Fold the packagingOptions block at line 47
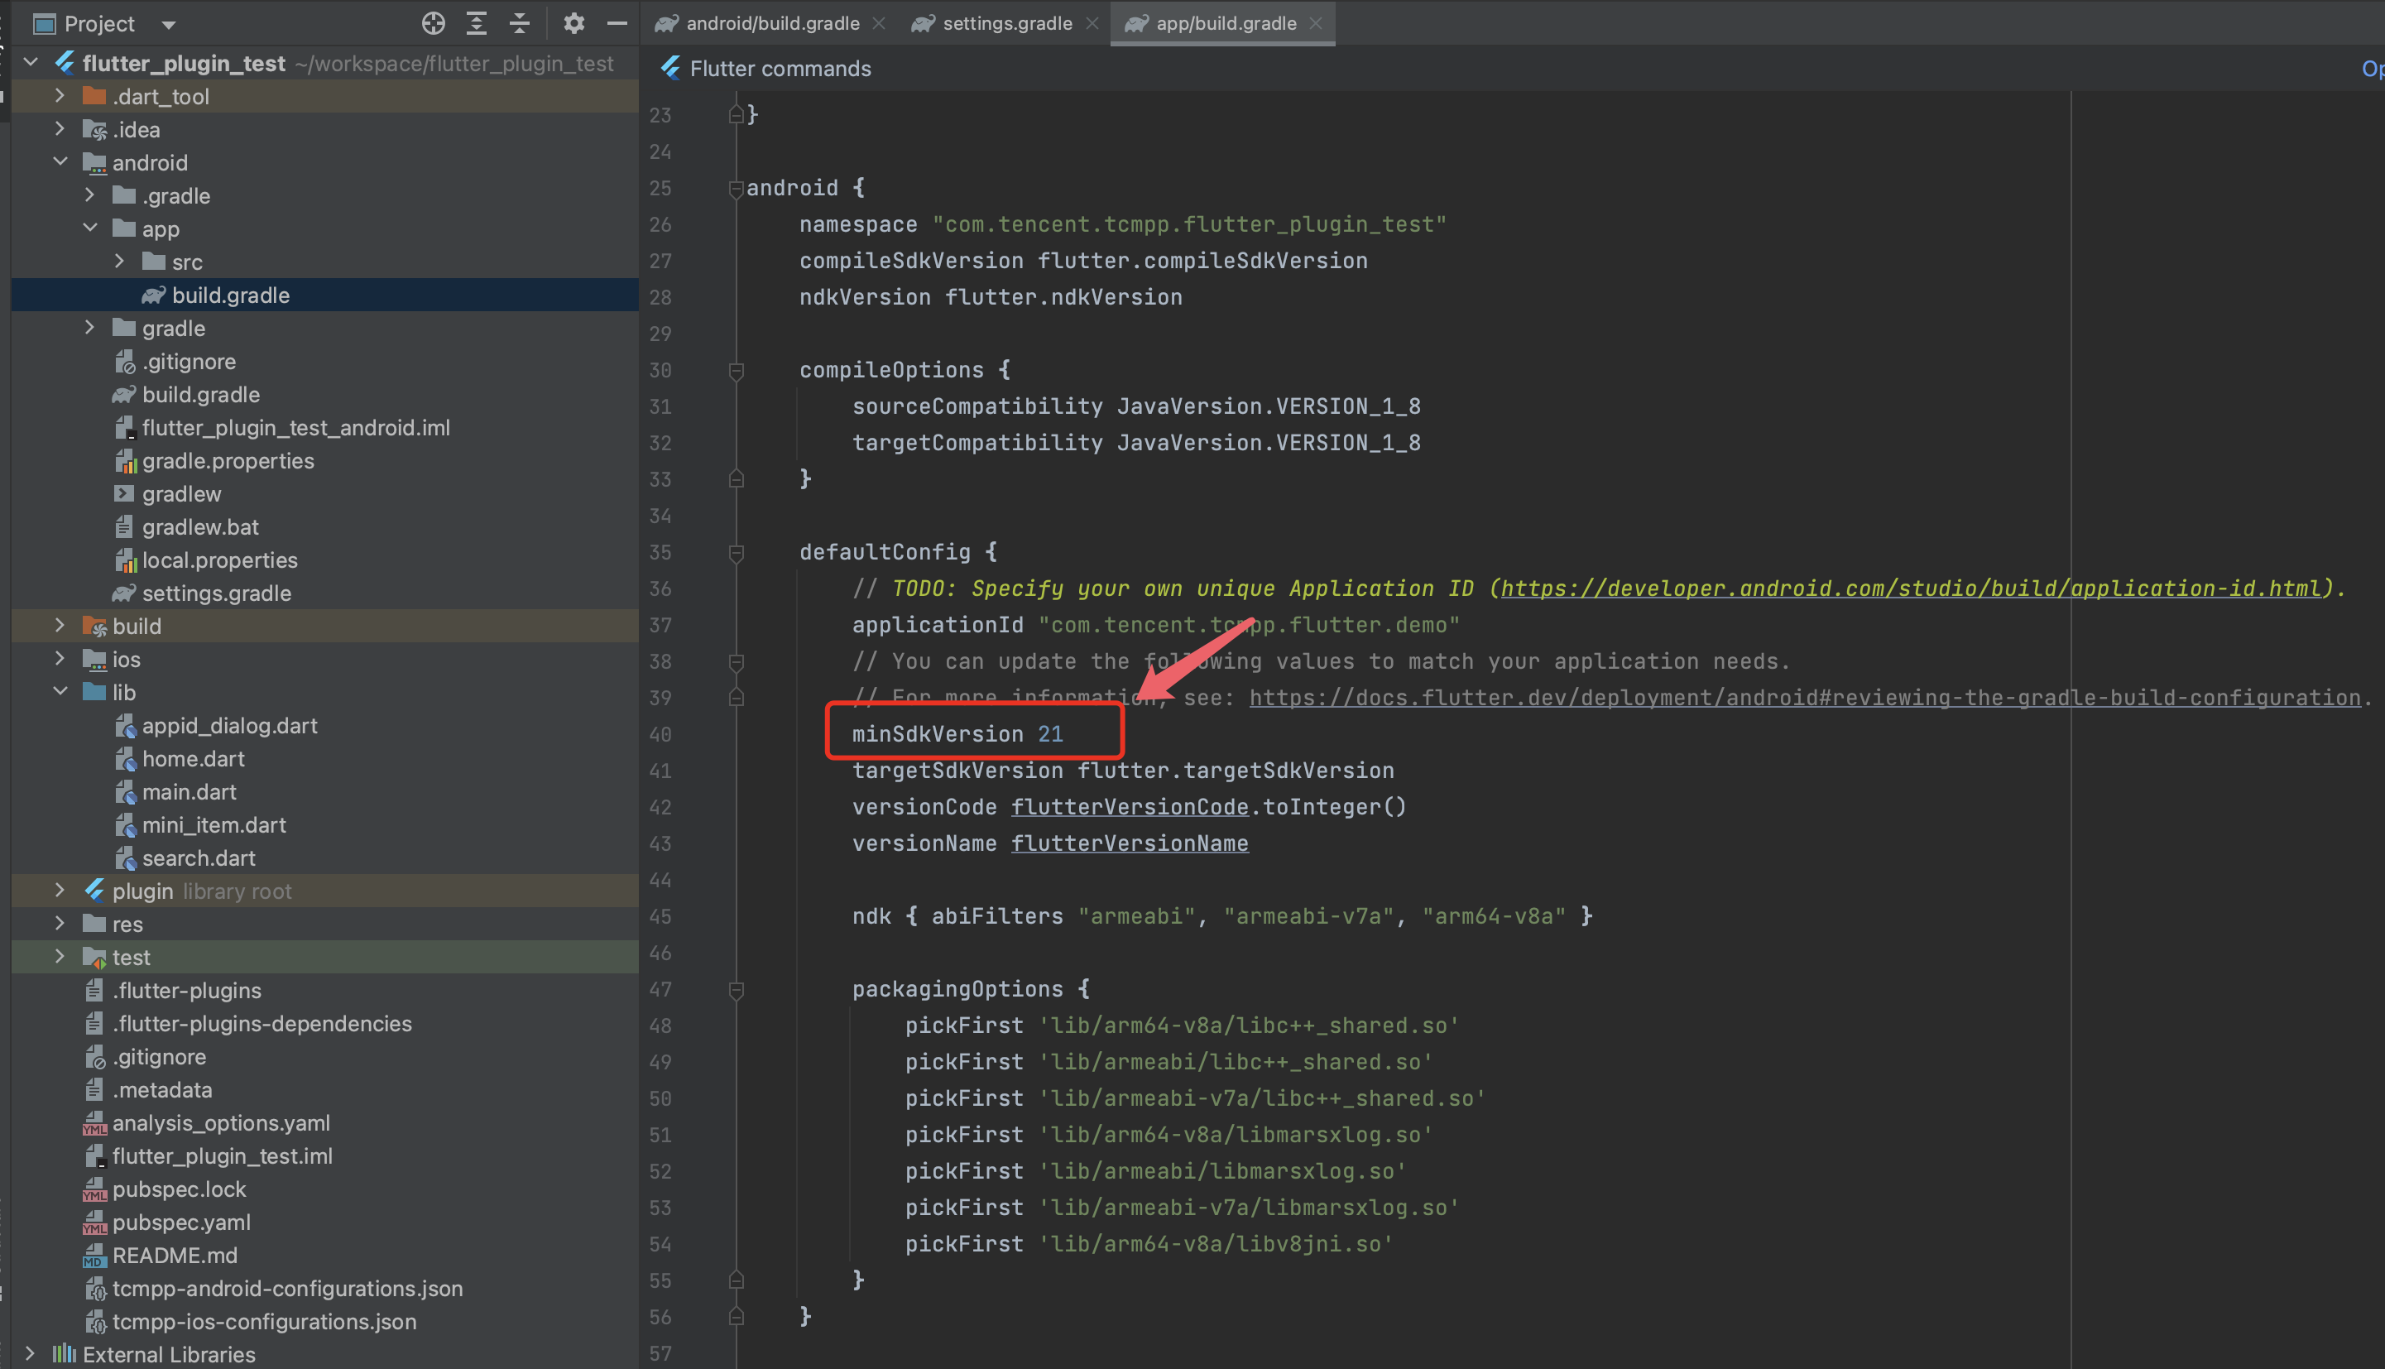The image size is (2385, 1369). [x=736, y=989]
